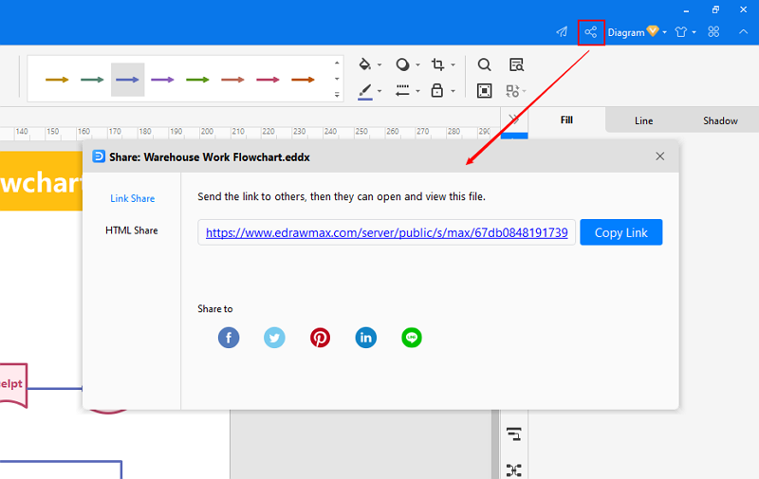Viewport: 759px width, 479px height.
Task: Open the shadow circle dropdown arrow
Action: [x=417, y=64]
